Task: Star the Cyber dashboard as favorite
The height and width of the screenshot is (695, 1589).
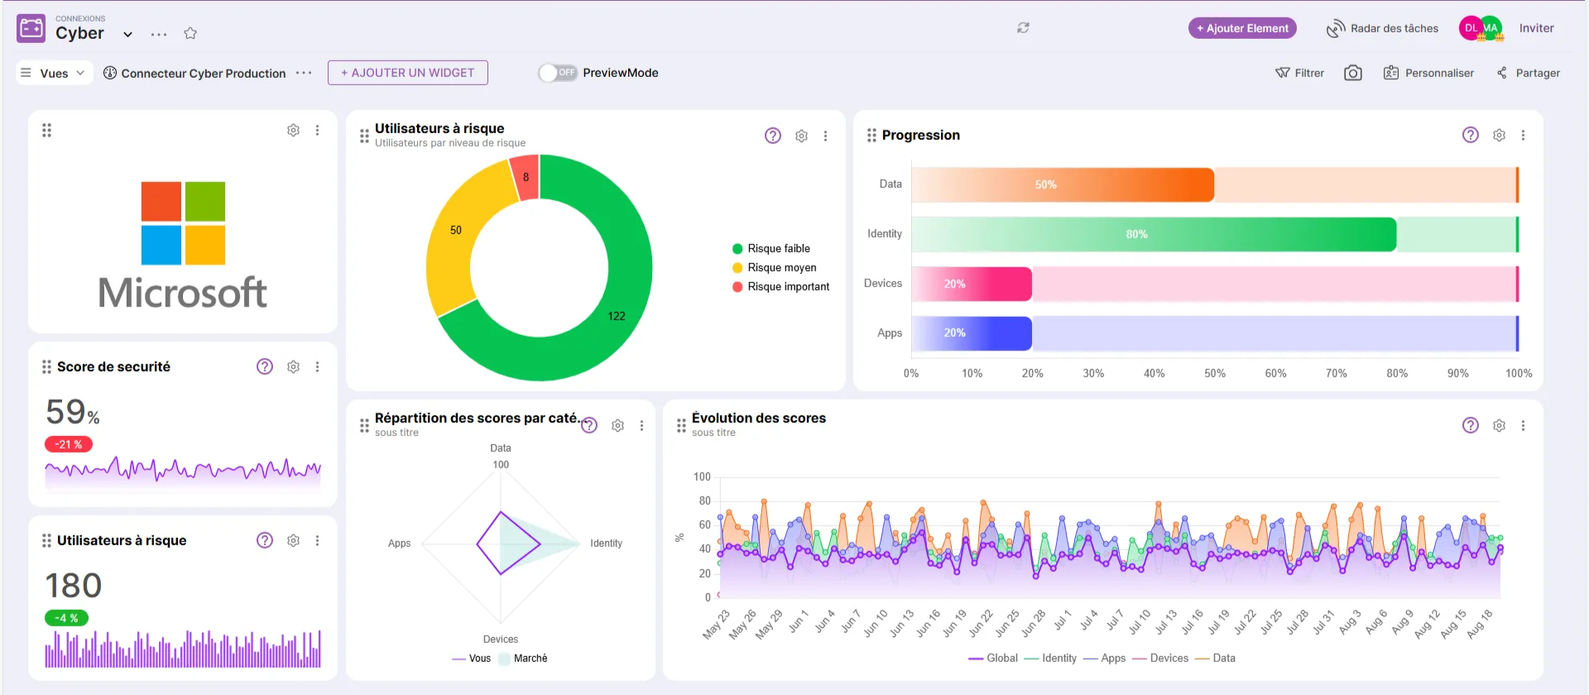Action: point(190,34)
